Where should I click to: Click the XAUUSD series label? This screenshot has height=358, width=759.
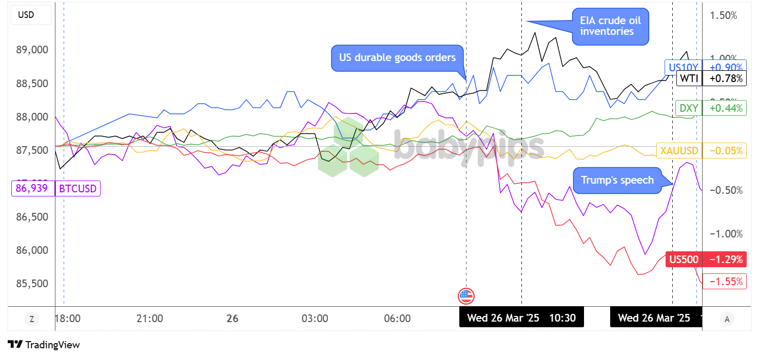point(679,150)
